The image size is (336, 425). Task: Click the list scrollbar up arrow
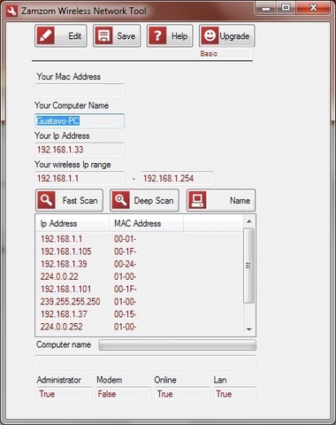coord(249,221)
